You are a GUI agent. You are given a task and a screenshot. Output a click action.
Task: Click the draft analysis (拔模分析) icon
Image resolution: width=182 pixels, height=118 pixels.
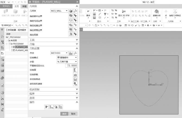[x=157, y=12]
